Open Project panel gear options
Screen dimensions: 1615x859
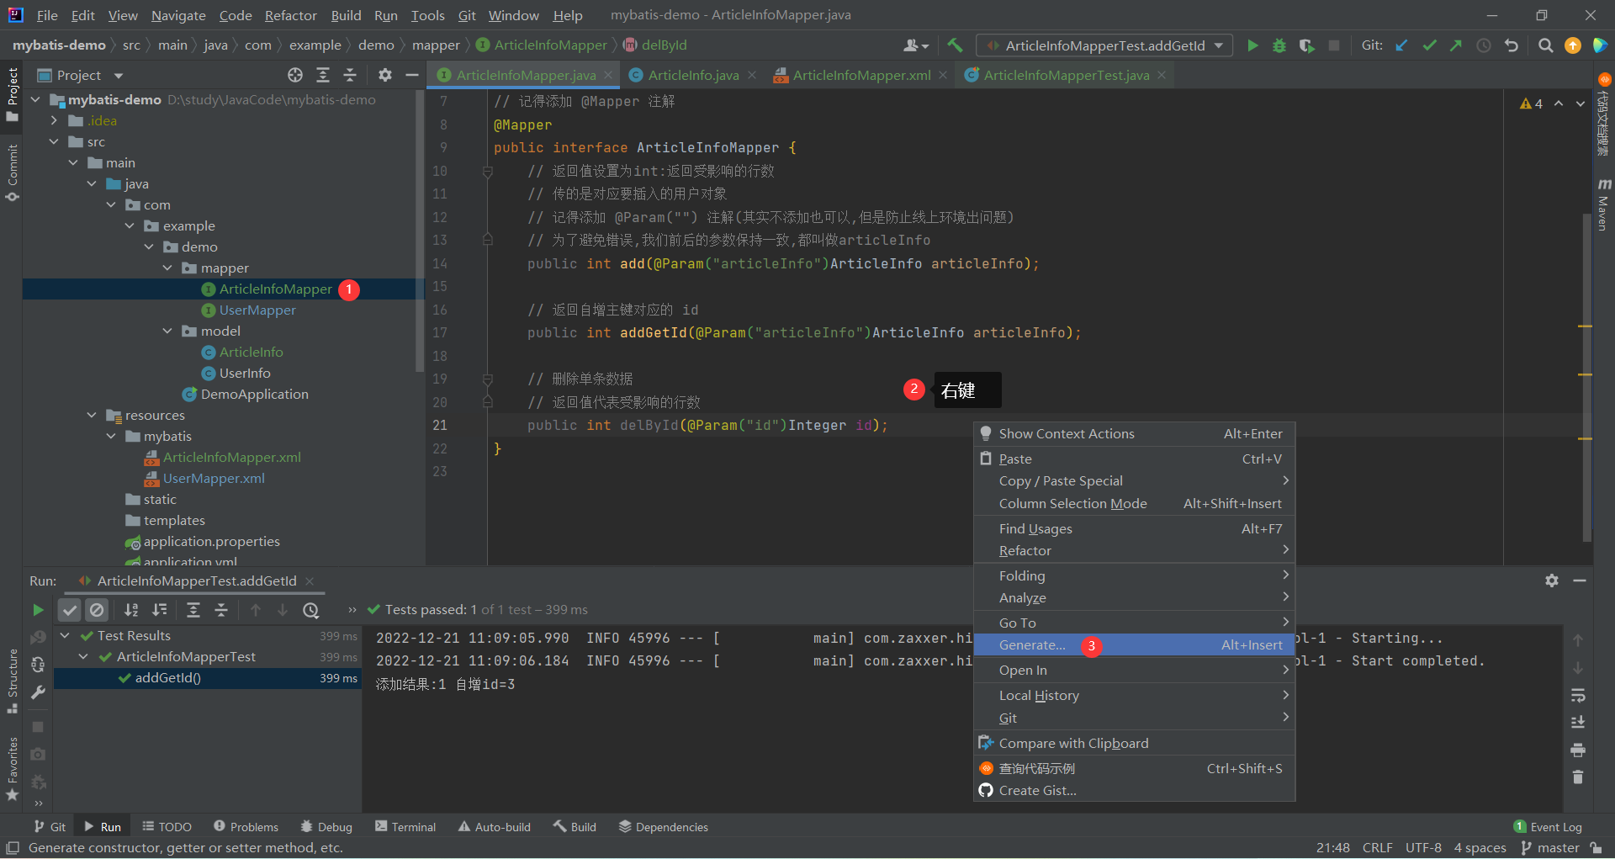[x=385, y=75]
